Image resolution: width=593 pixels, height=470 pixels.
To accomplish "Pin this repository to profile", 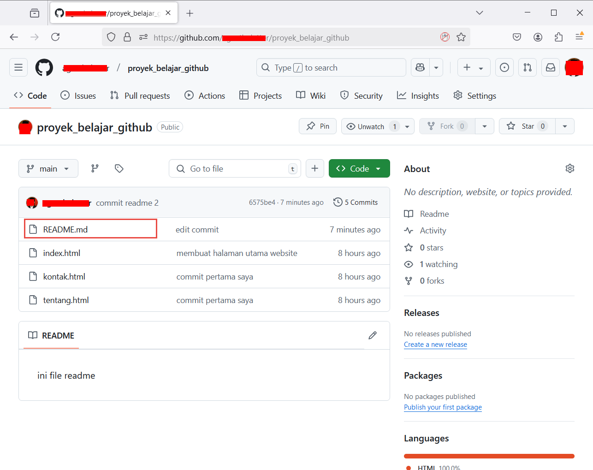I will 318,126.
